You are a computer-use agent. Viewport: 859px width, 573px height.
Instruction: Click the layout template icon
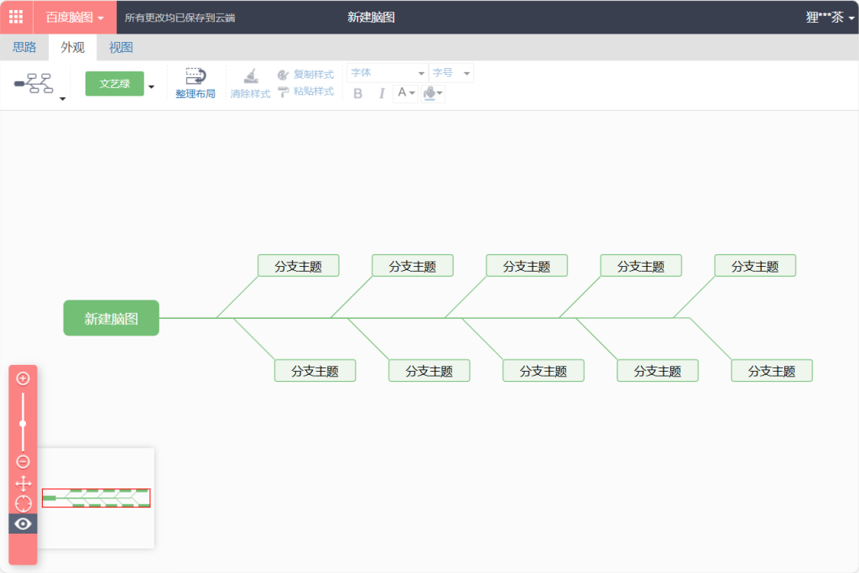pos(34,83)
